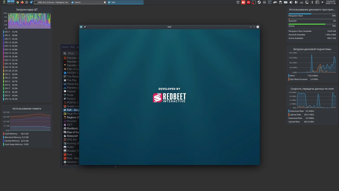Select Robocraft in the Steam library
The width and height of the screenshot is (339, 191).
point(71,136)
